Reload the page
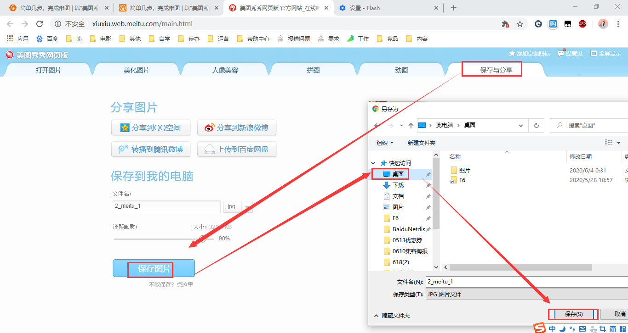The width and height of the screenshot is (628, 333). pyautogui.click(x=40, y=24)
